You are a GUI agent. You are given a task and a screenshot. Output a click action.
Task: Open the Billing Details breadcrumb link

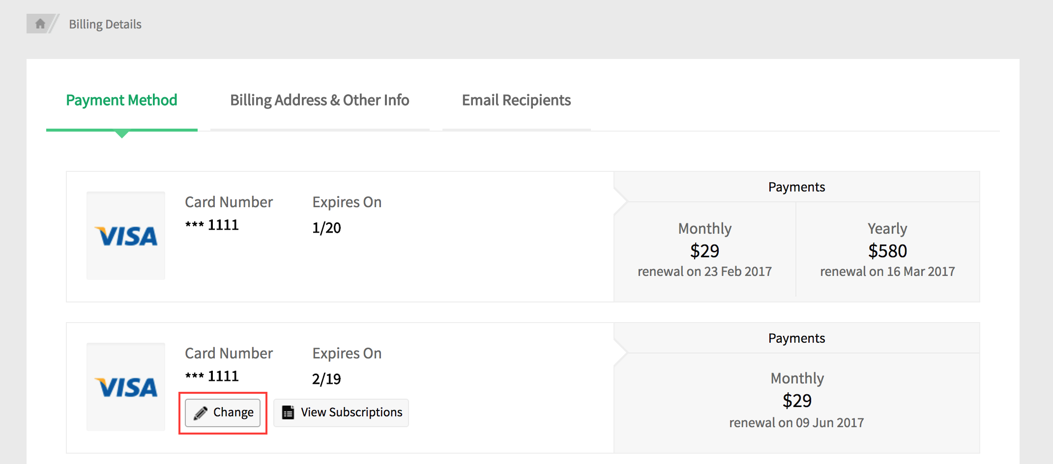[x=105, y=24]
